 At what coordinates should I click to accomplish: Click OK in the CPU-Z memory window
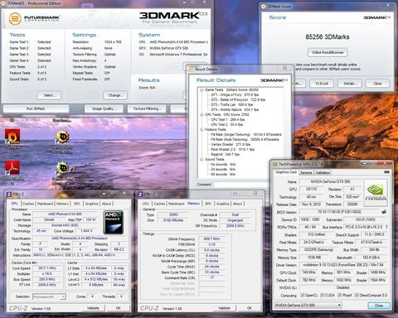(x=250, y=308)
